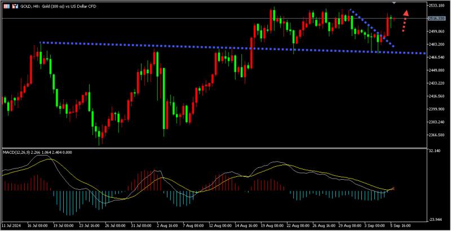Click the '29 Aug 08:00' time label

pos(351,225)
